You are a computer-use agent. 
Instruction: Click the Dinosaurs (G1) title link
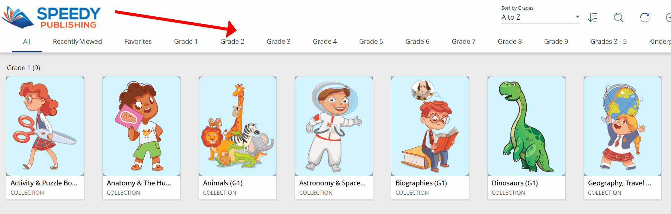coord(515,183)
